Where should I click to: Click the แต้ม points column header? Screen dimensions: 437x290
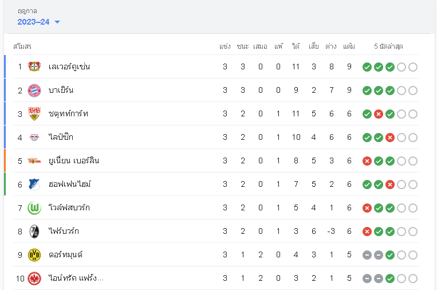349,46
